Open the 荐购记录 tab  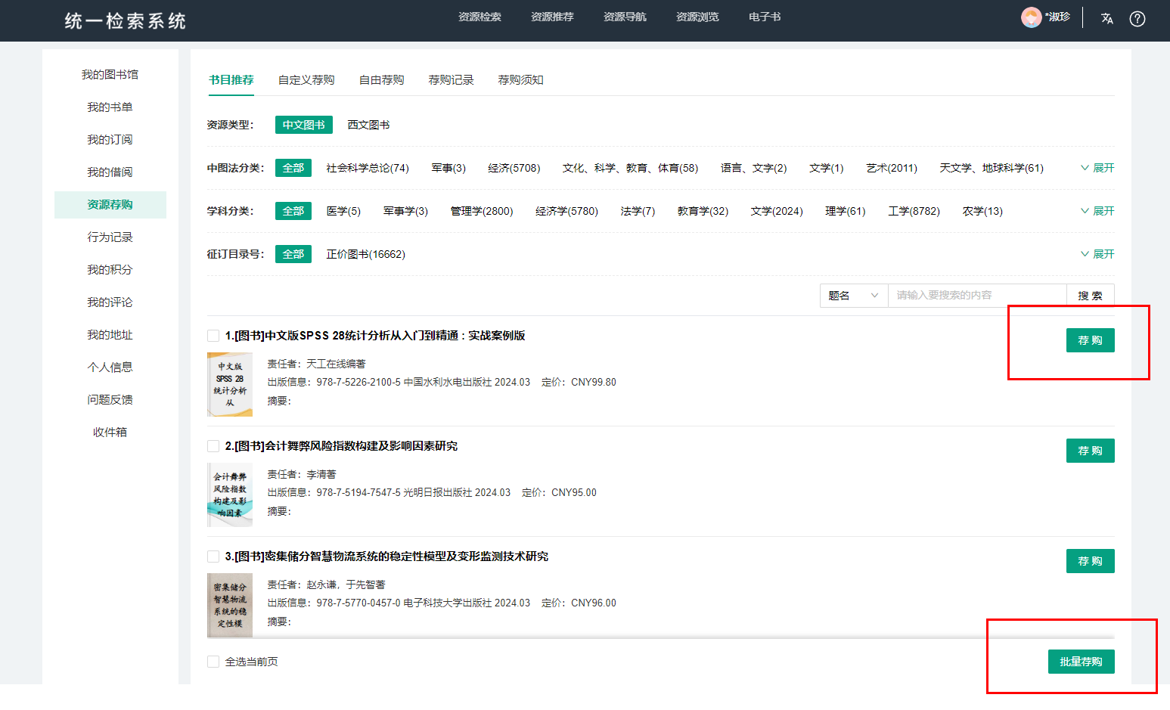click(451, 80)
